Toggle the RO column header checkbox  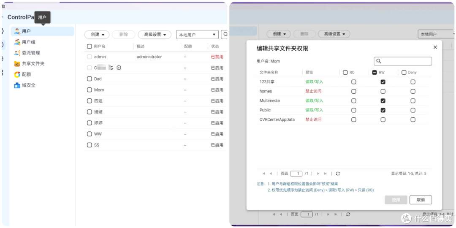pyautogui.click(x=345, y=73)
